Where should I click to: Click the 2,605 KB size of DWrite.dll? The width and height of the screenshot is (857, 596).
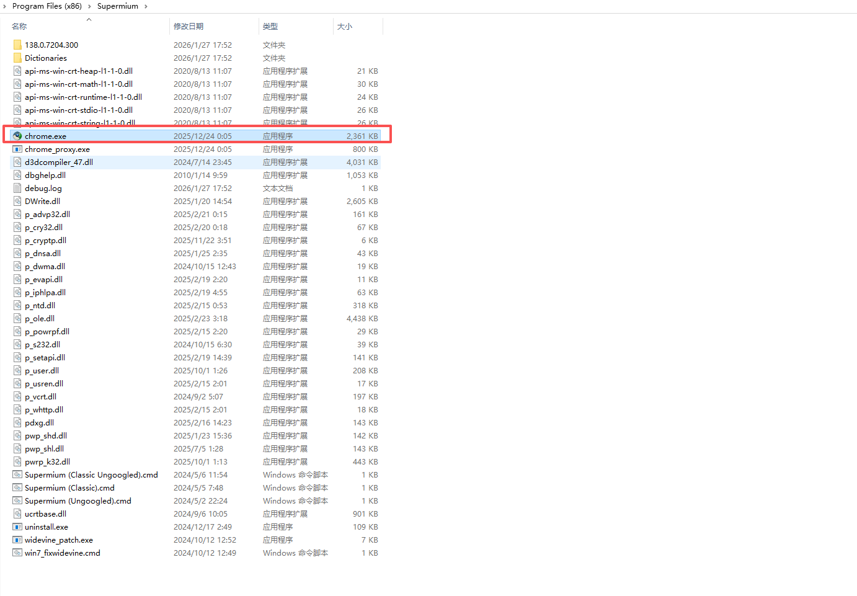tap(362, 201)
